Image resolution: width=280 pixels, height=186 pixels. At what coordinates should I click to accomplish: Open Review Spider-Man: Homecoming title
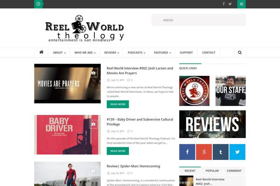point(133,166)
